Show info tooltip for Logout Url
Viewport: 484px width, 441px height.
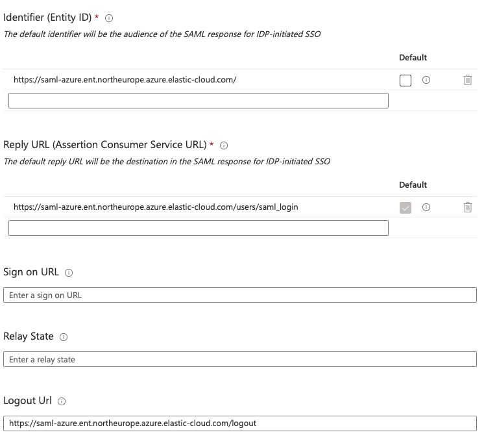click(x=62, y=401)
